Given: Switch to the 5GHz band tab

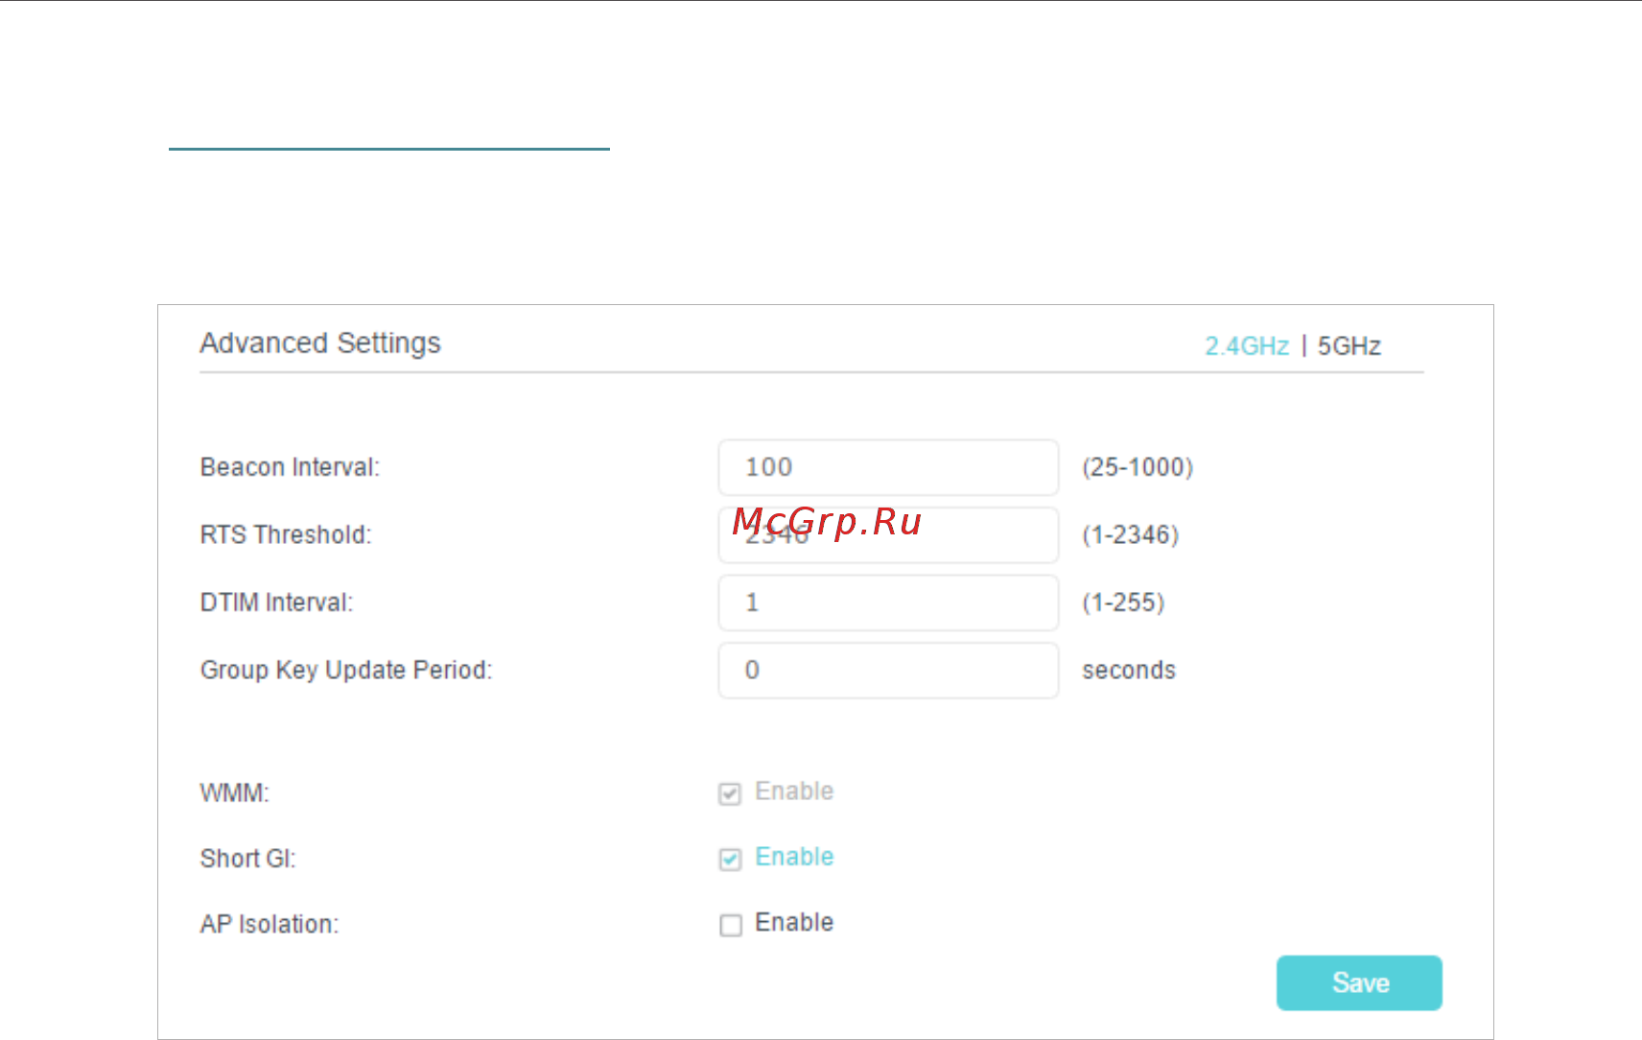Looking at the screenshot, I should pos(1349,346).
